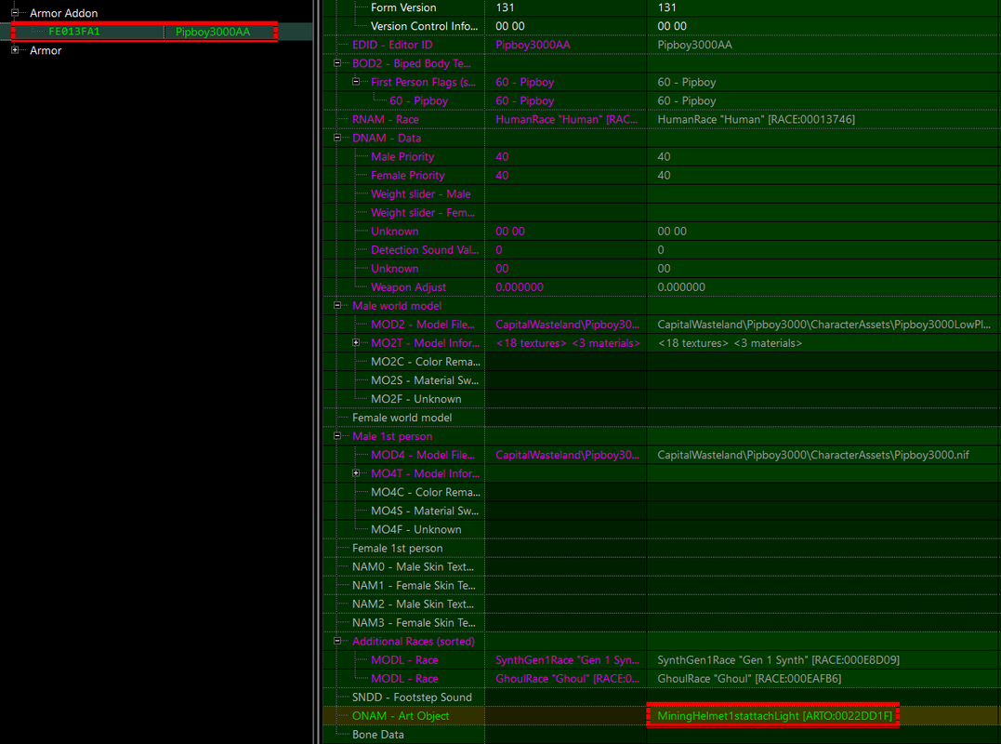Collapse the Male 1st person section

click(337, 436)
